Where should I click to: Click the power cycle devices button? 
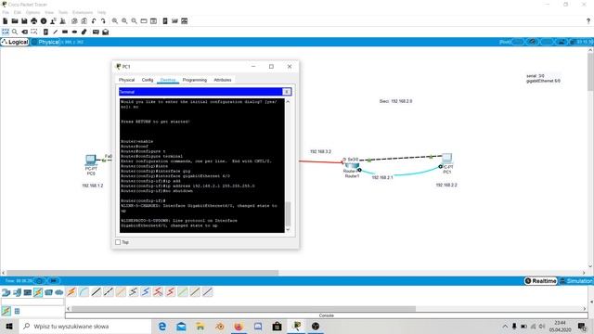tap(40, 280)
